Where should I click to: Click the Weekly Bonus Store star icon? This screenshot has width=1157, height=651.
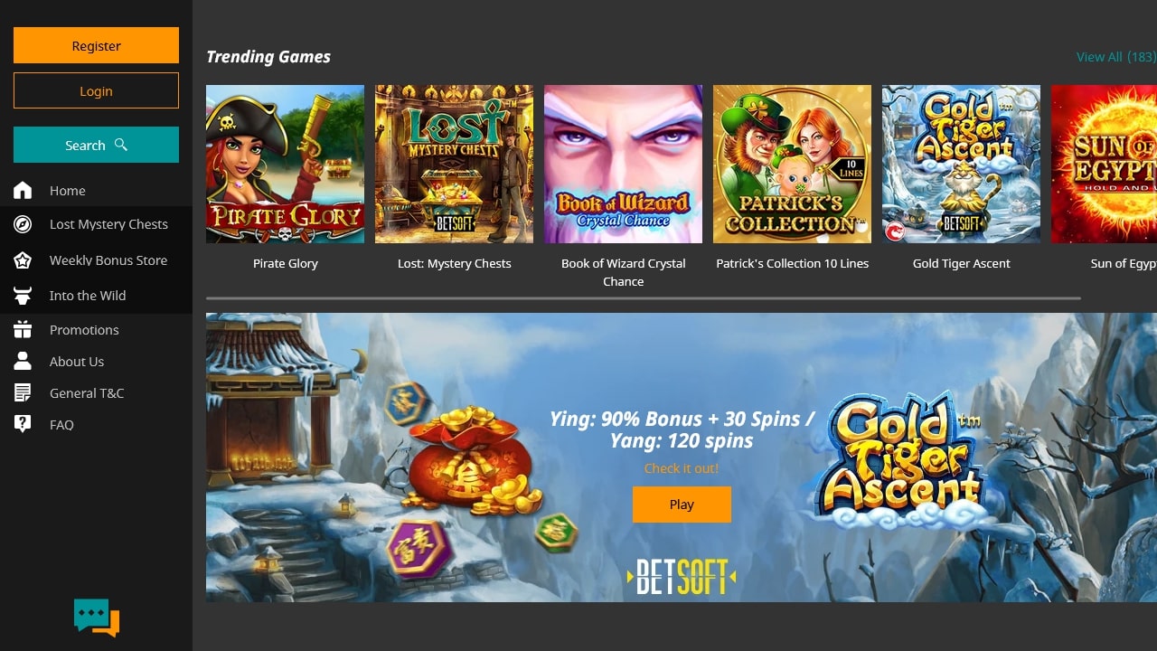23,260
